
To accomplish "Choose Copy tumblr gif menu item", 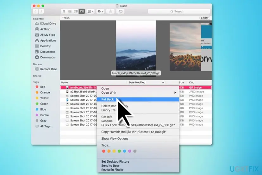I will 138,132.
